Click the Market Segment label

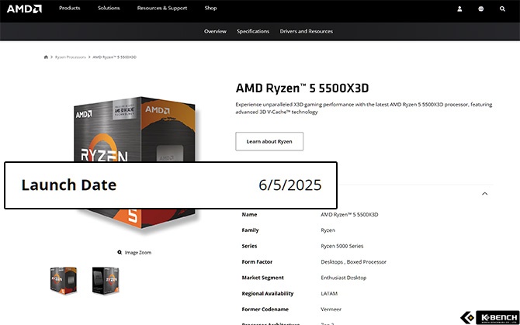[x=262, y=278]
